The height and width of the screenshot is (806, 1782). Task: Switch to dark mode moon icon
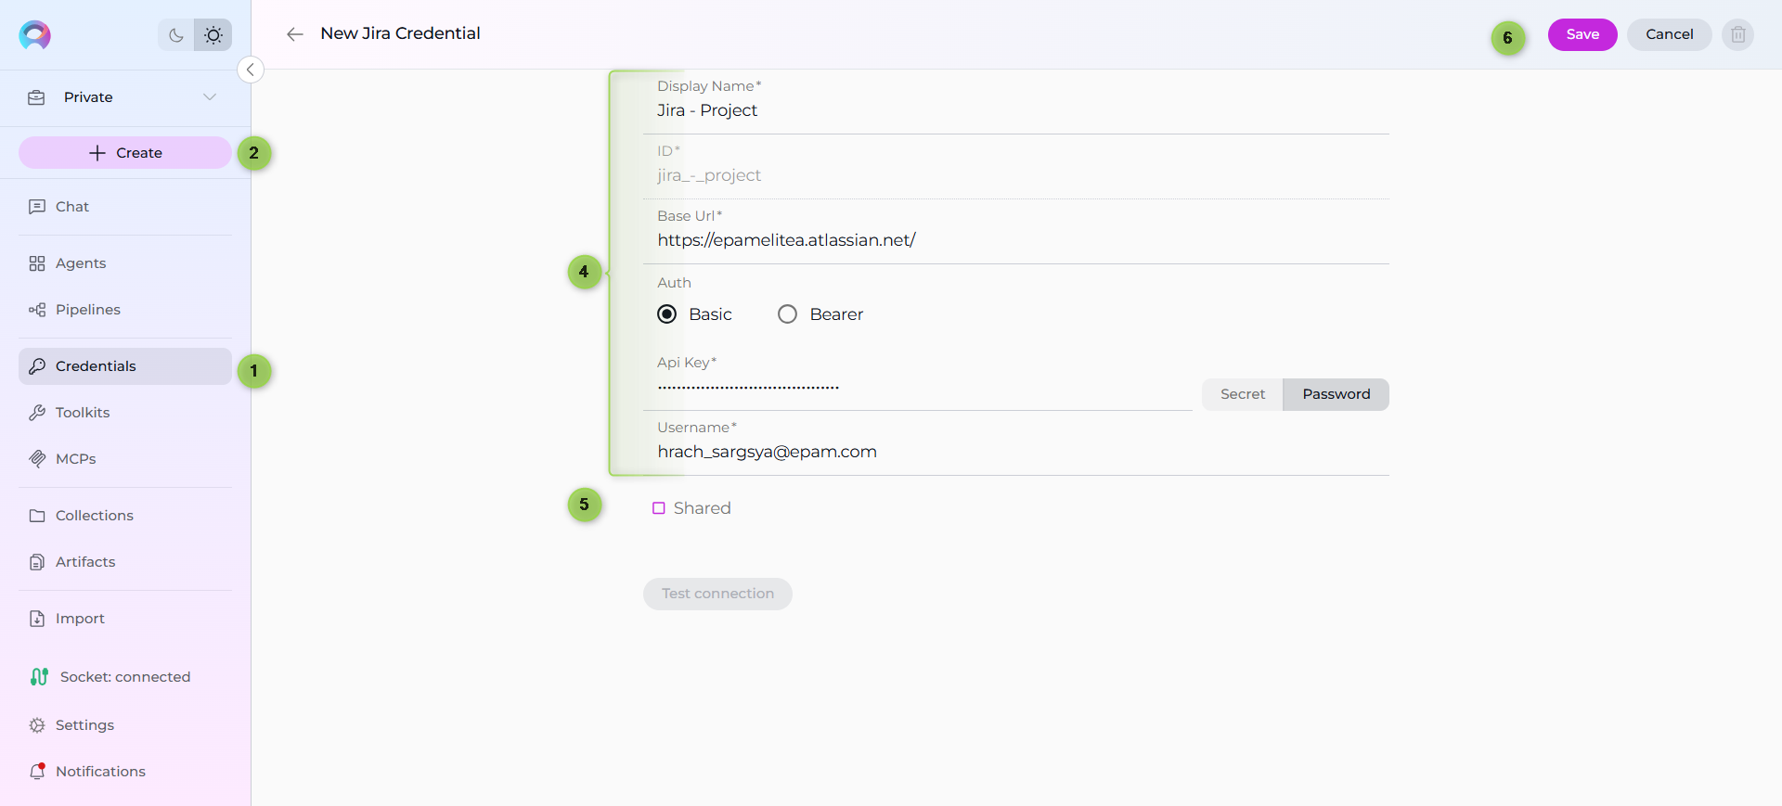click(175, 35)
